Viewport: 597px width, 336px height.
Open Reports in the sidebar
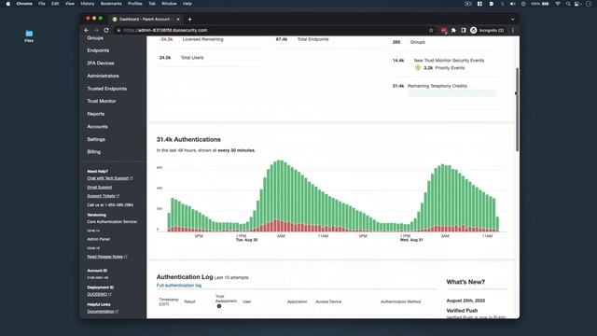pyautogui.click(x=95, y=114)
